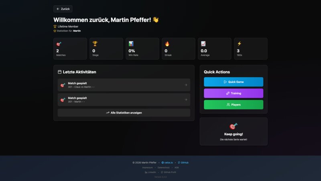Image resolution: width=321 pixels, height=181 pixels.
Task: Click the trophy icon on the Siege card
Action: coord(95,43)
